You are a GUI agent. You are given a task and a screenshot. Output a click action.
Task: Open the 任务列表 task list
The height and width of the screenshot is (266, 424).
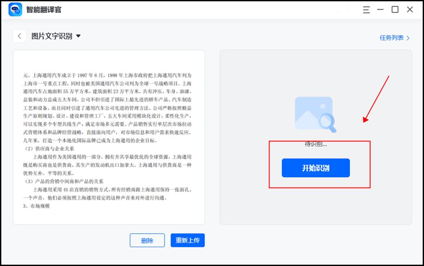(391, 38)
